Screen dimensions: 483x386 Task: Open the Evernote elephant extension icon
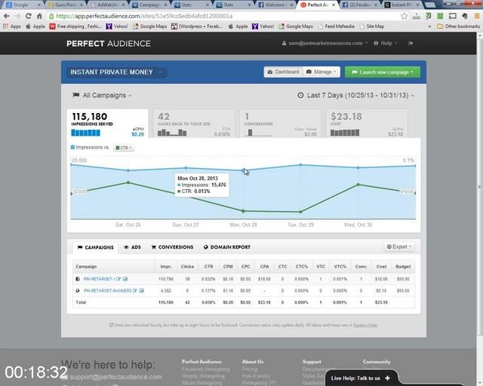465,16
